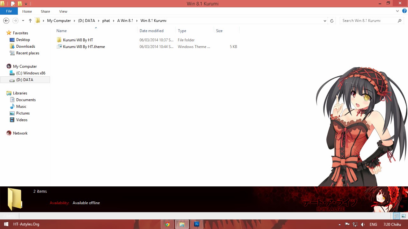Open the Pictures library

click(23, 113)
